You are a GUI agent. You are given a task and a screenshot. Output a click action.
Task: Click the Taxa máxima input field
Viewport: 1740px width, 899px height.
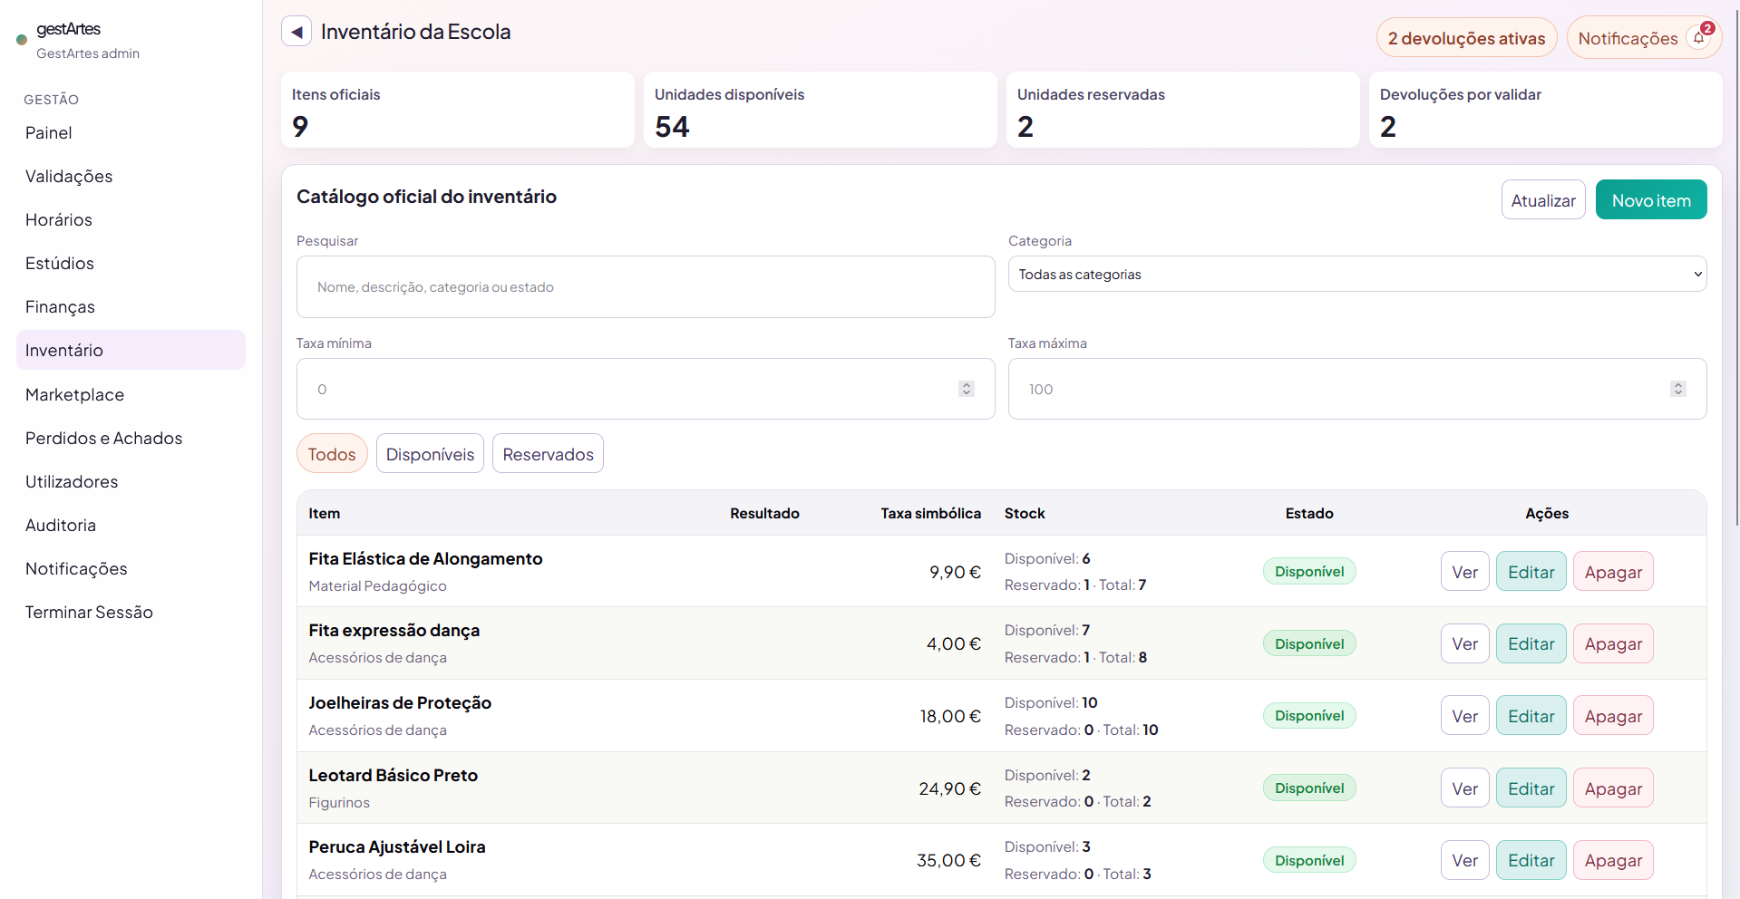point(1357,389)
